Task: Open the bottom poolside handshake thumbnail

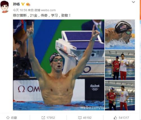Action: pyautogui.click(x=120, y=95)
